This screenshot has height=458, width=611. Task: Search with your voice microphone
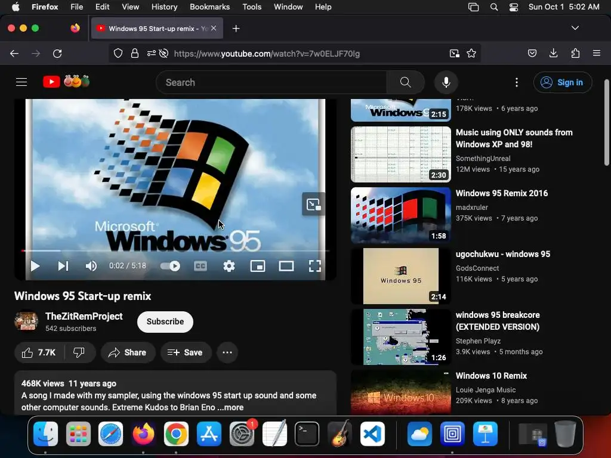446,82
